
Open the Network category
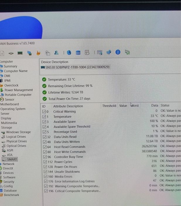(x=8, y=164)
